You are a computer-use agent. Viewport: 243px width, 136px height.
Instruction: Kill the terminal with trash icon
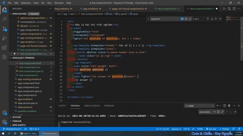tap(229, 106)
